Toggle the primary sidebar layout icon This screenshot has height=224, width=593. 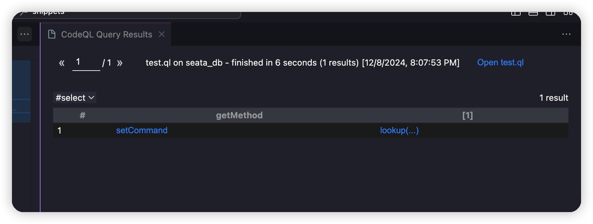coord(516,13)
